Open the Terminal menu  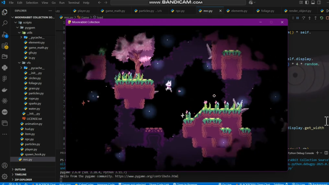click(73, 3)
